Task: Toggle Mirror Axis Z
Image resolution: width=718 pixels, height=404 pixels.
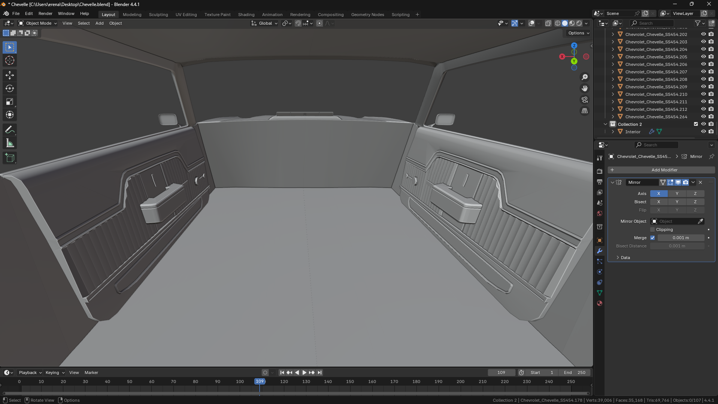Action: coord(695,194)
